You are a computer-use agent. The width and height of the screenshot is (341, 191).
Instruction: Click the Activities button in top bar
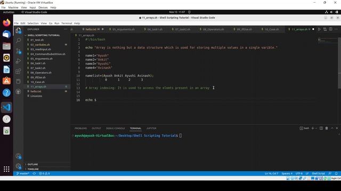(x=9, y=12)
